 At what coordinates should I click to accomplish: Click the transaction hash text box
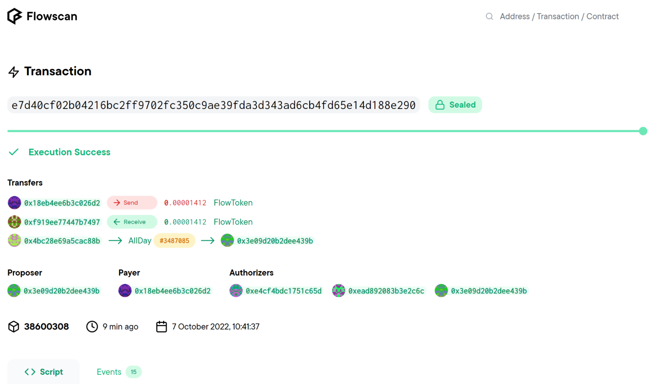click(213, 105)
